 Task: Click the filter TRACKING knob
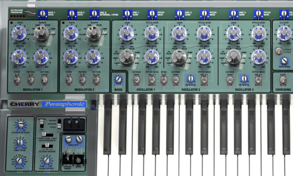point(284,61)
